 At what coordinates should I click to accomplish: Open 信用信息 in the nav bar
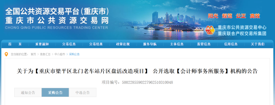coord(231,44)
